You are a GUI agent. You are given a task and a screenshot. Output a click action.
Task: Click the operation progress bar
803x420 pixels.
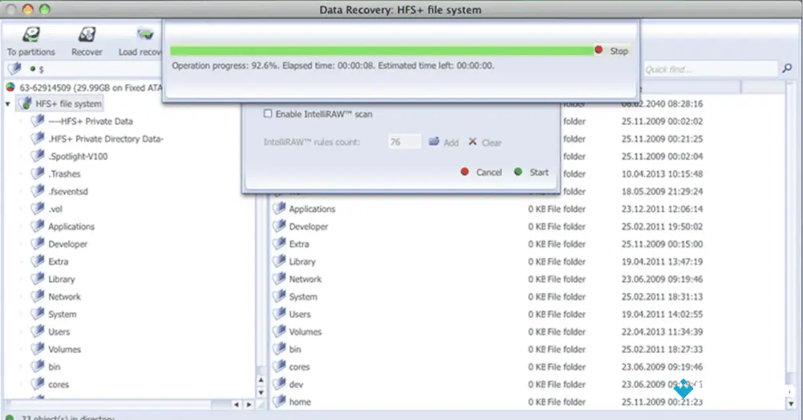[x=381, y=49]
